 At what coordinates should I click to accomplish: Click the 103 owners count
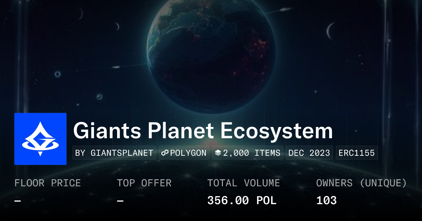pyautogui.click(x=326, y=201)
